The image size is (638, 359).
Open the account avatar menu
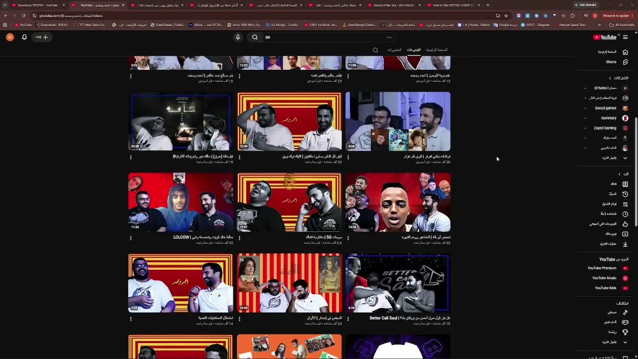coord(9,37)
